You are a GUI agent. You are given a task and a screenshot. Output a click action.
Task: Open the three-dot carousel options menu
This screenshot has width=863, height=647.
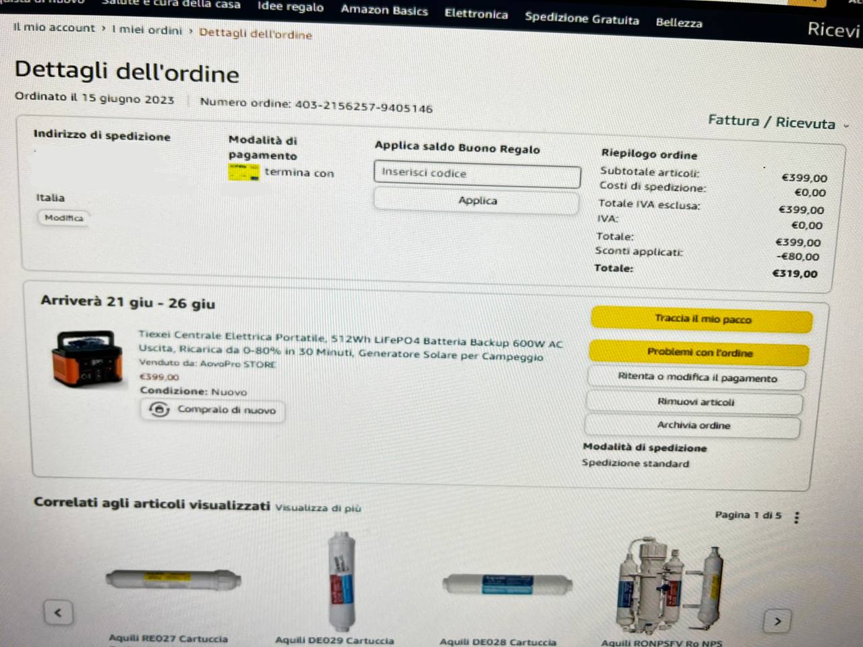pyautogui.click(x=797, y=518)
